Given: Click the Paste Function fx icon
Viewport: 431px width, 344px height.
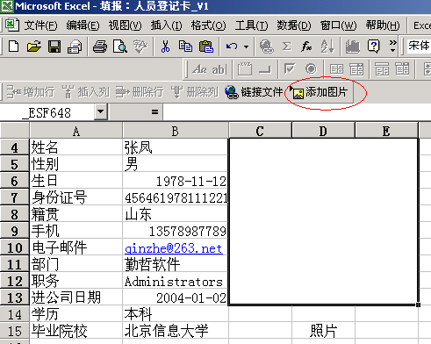Looking at the screenshot, I should pyautogui.click(x=306, y=47).
